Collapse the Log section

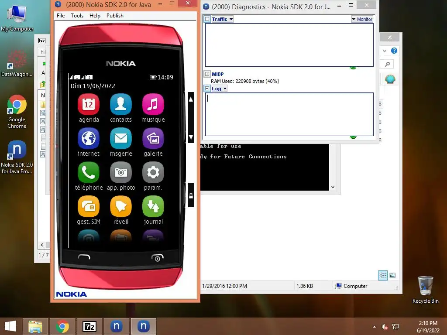pyautogui.click(x=207, y=88)
